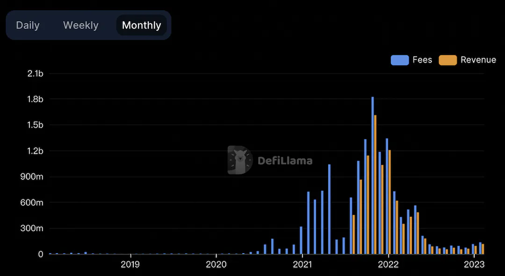
Task: Click the 300m y-axis label
Action: 32,228
